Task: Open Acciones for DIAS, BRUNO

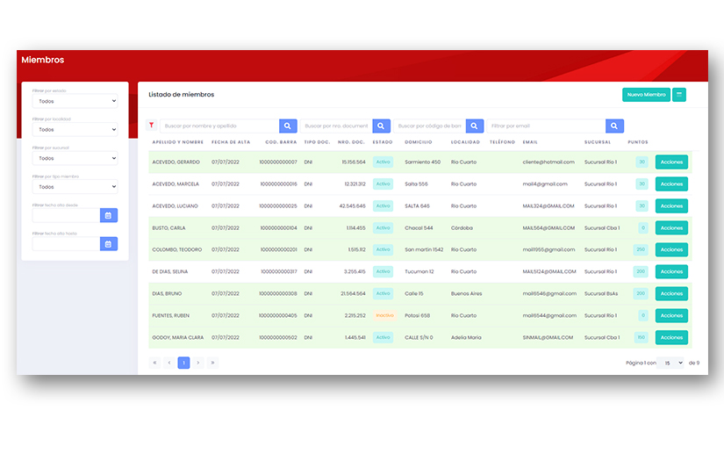Action: [x=671, y=293]
